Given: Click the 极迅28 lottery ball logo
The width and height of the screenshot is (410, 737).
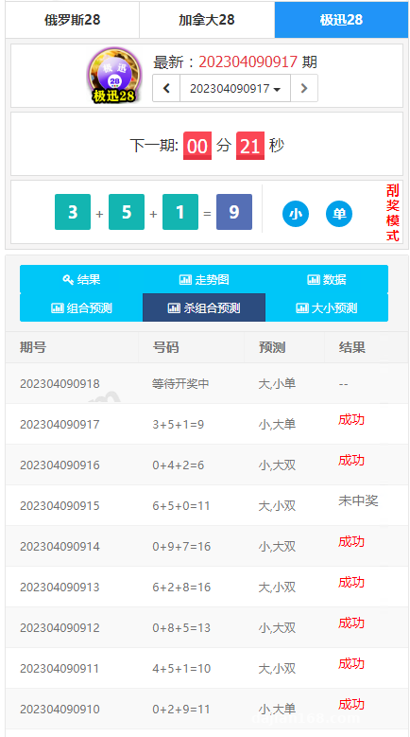Looking at the screenshot, I should coord(114,75).
